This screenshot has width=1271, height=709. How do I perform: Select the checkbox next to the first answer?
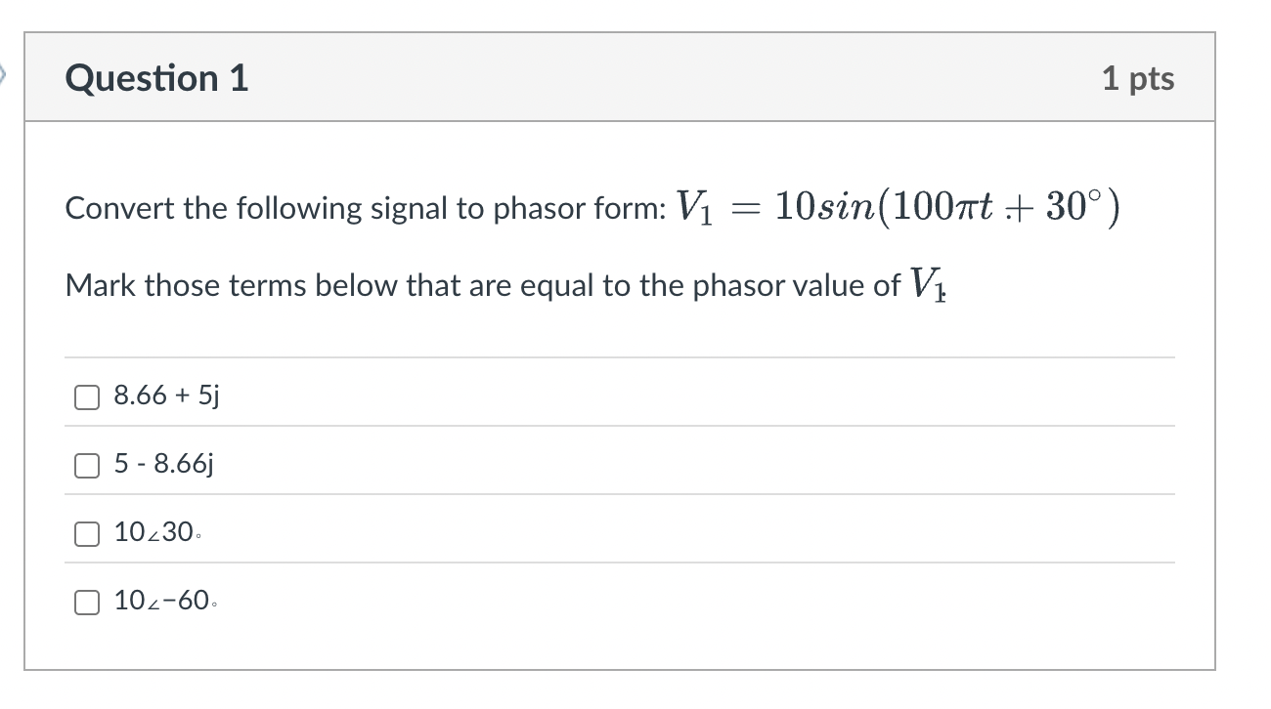tap(86, 396)
